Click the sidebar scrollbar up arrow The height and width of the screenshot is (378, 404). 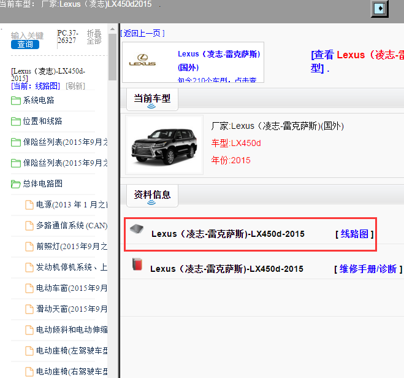point(112,29)
